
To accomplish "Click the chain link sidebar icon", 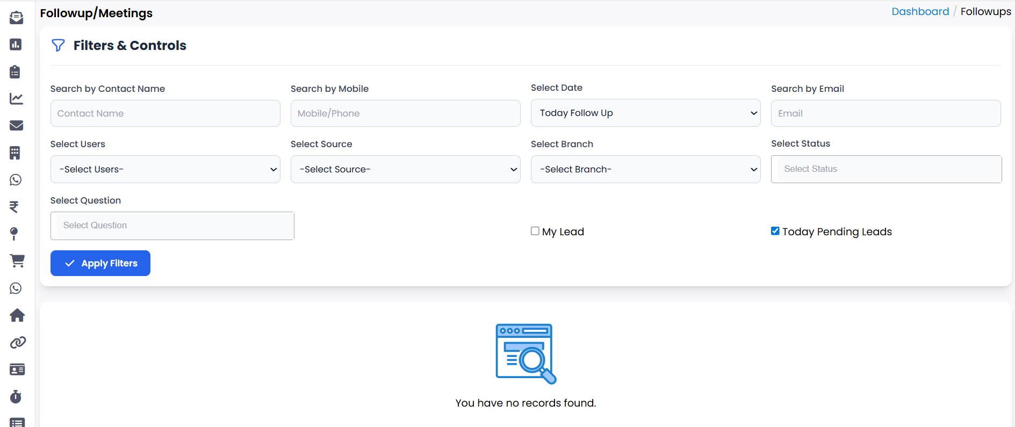I will (x=18, y=343).
